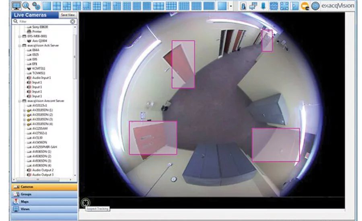Click the door/event monitor toolbar icon
Screen dimensions: 362x221
[243, 6]
